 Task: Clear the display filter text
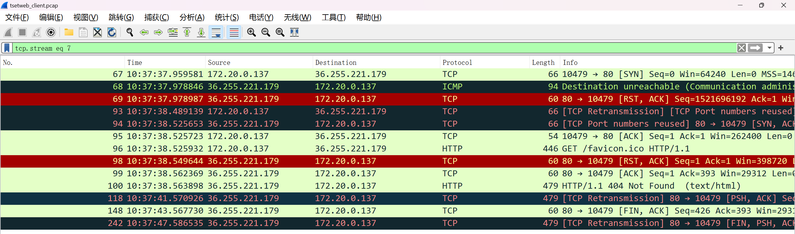coord(742,48)
